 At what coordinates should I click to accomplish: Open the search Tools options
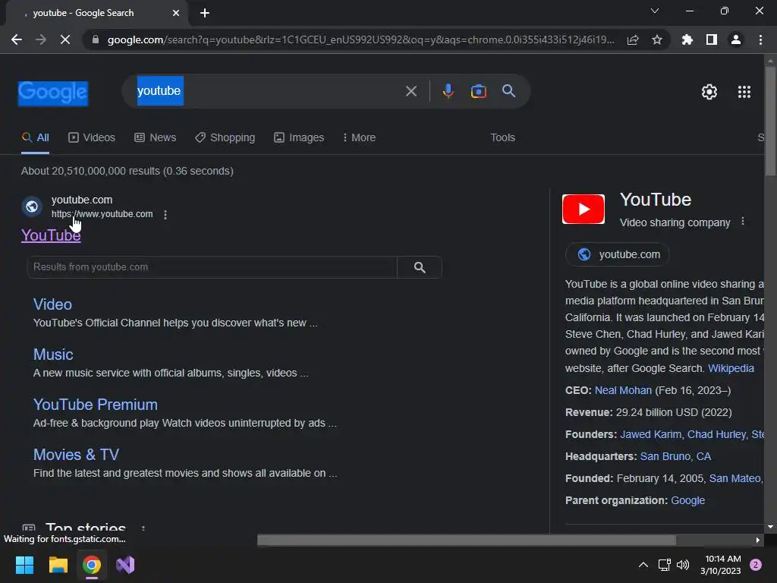tap(502, 138)
